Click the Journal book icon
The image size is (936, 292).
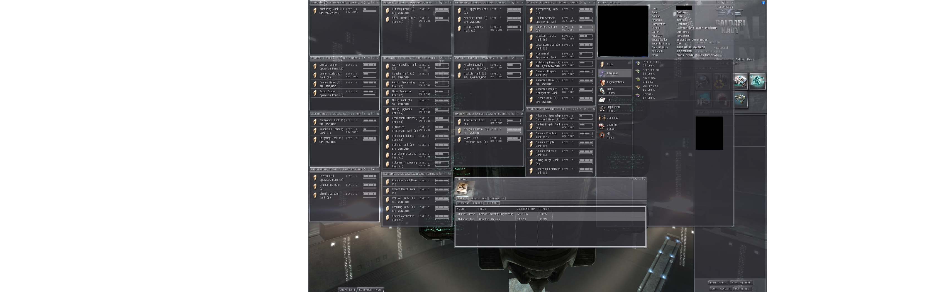click(x=462, y=188)
